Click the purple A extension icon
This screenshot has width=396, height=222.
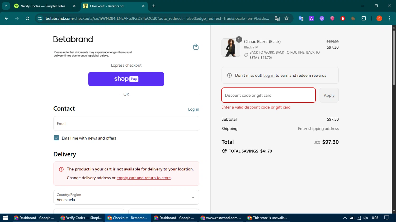coord(312,18)
